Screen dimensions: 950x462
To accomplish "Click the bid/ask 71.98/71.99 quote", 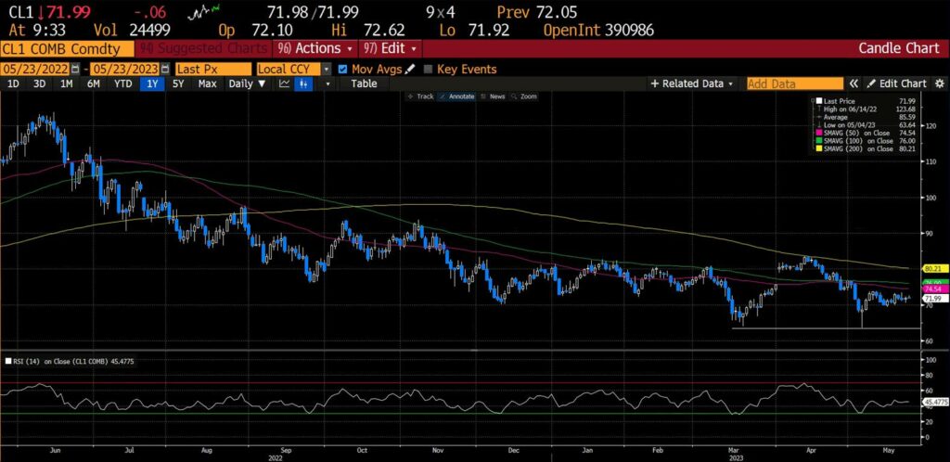I will click(x=313, y=11).
